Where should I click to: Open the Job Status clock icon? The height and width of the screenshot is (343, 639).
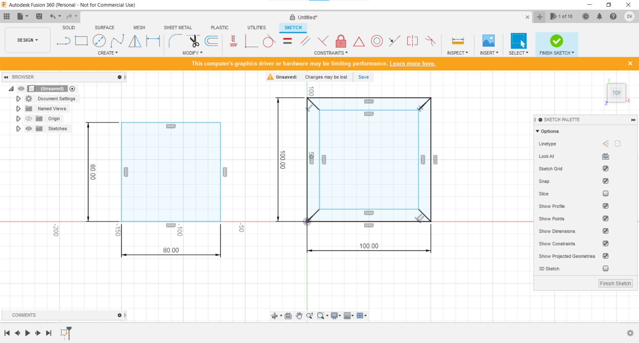pyautogui.click(x=586, y=16)
